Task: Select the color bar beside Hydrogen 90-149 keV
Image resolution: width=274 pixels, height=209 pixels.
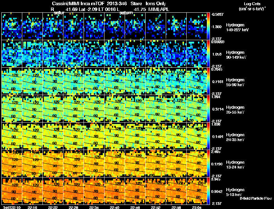Action: 208,54
